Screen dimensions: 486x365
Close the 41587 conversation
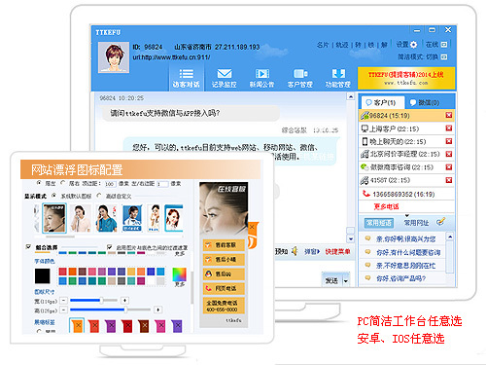coord(449,180)
